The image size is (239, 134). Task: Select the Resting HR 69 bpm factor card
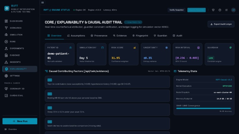click(107, 96)
